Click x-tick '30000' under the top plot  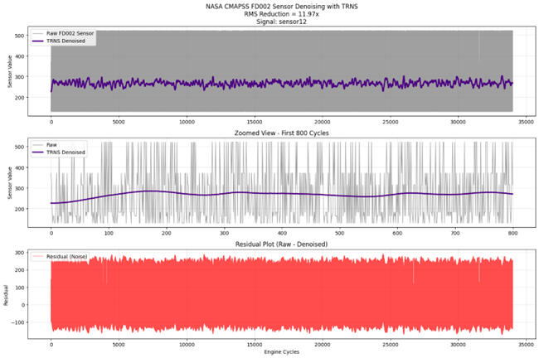(x=459, y=122)
